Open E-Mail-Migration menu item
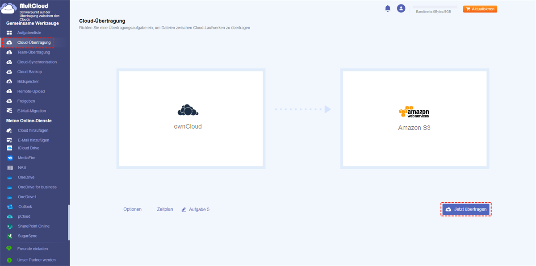 32,111
